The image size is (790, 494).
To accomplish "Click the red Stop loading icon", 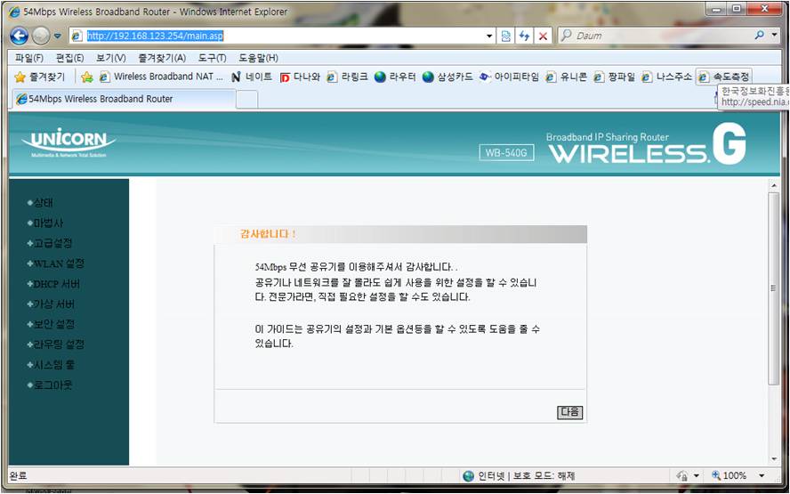I will 543,36.
